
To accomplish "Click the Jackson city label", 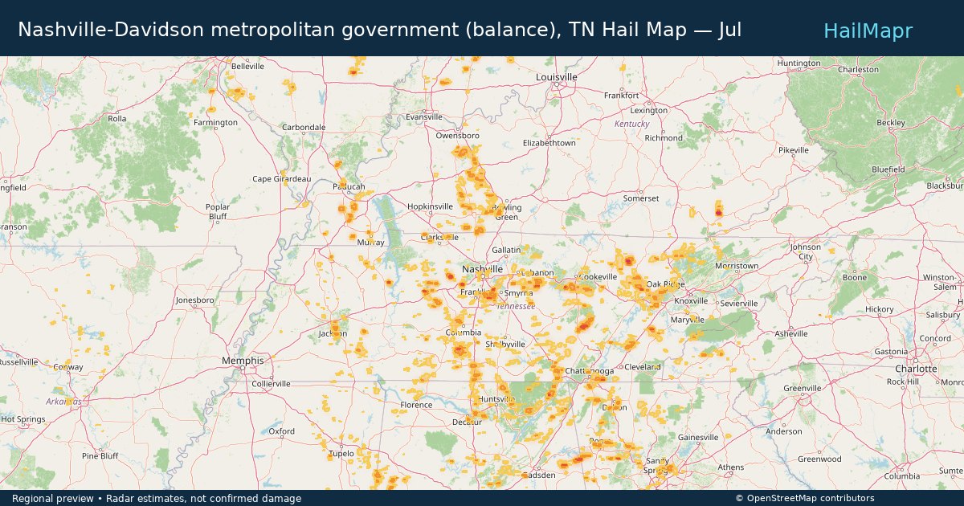I will pos(333,333).
